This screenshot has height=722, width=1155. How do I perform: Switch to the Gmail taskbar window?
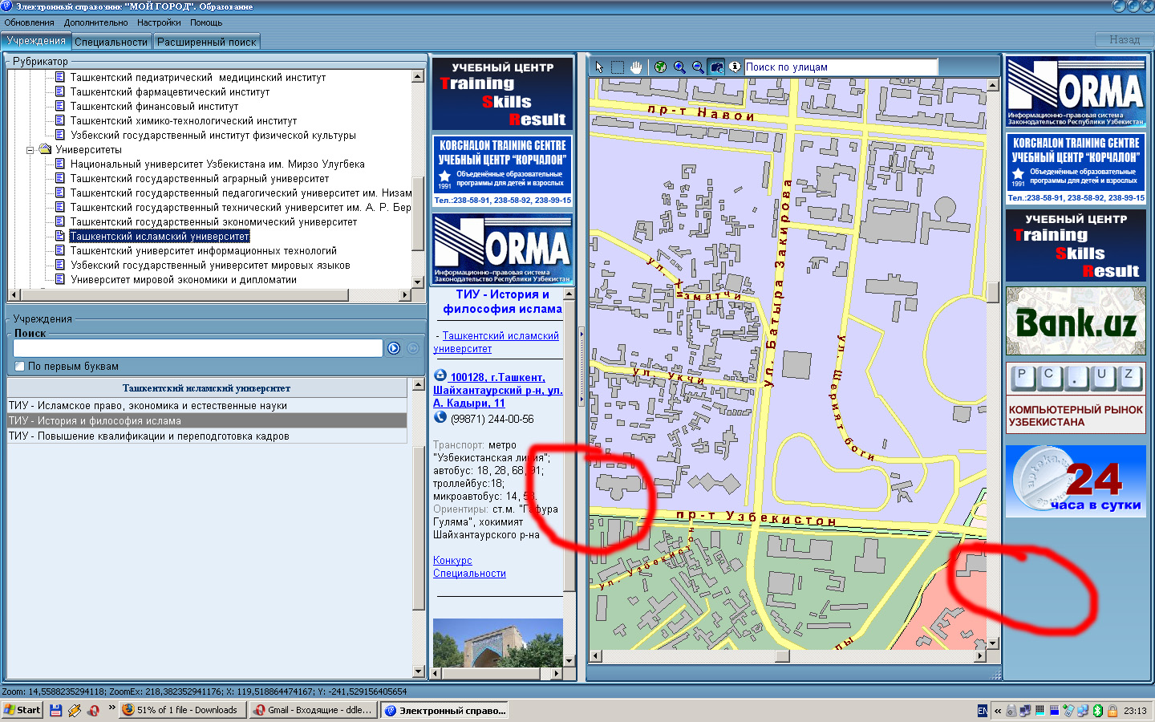pyautogui.click(x=313, y=710)
